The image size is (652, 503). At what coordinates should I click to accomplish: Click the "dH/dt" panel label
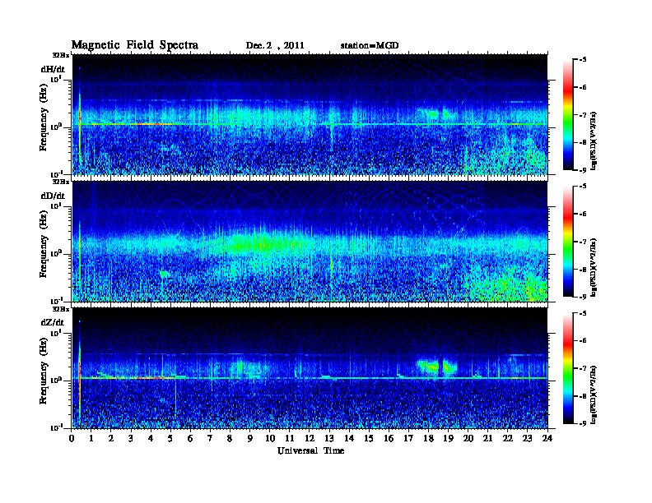point(53,69)
